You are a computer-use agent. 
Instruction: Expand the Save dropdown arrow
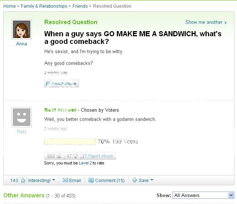click(152, 180)
